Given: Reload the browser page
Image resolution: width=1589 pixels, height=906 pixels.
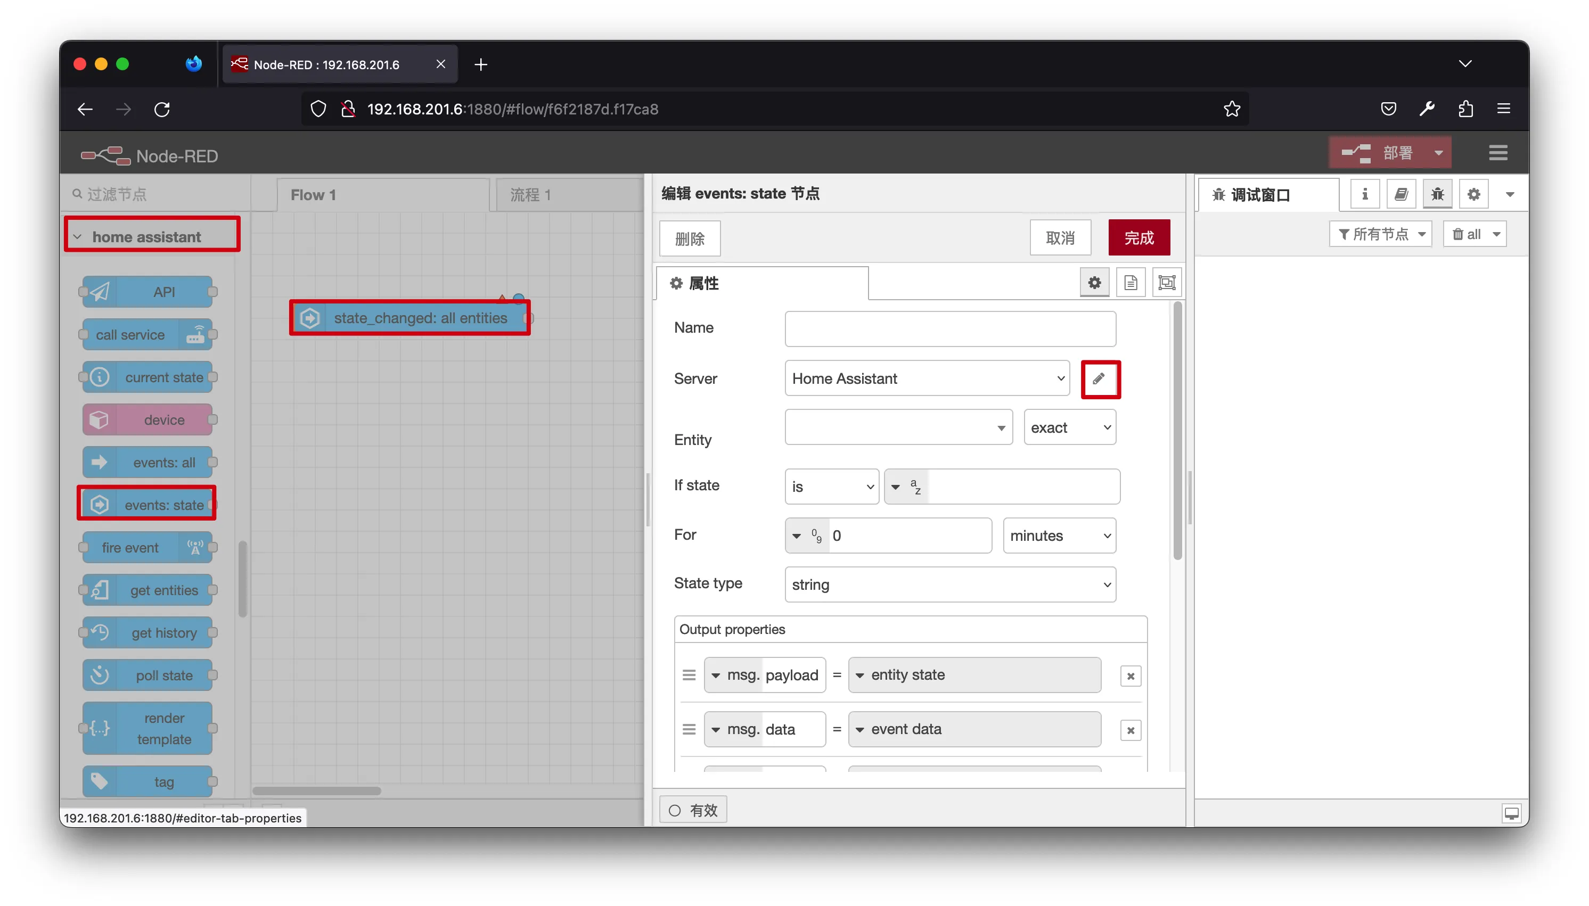Looking at the screenshot, I should [x=162, y=109].
